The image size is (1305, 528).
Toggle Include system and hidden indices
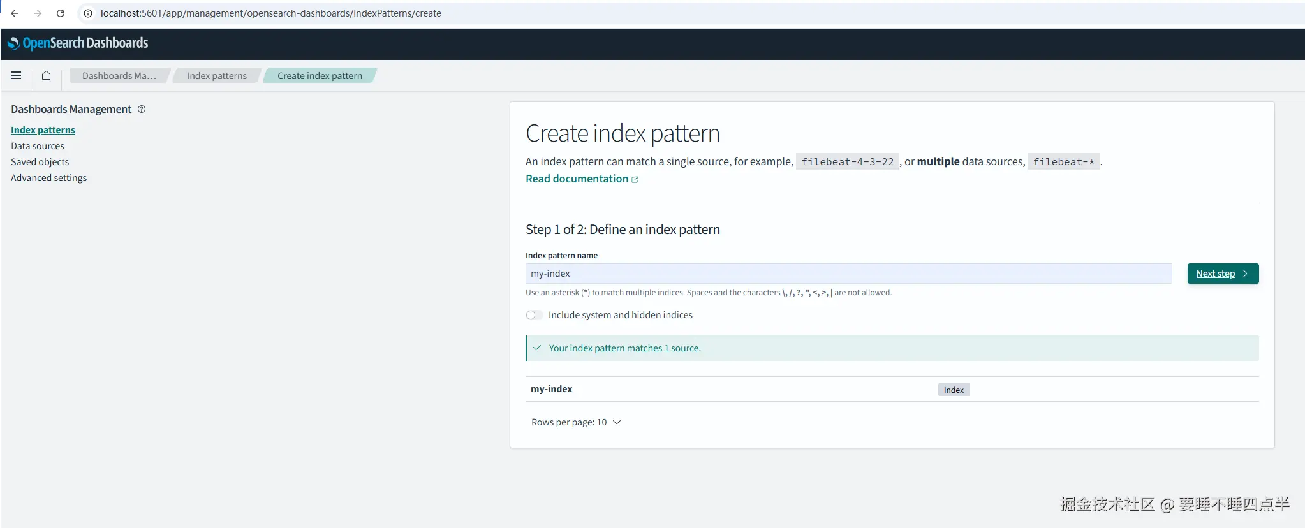coord(534,315)
